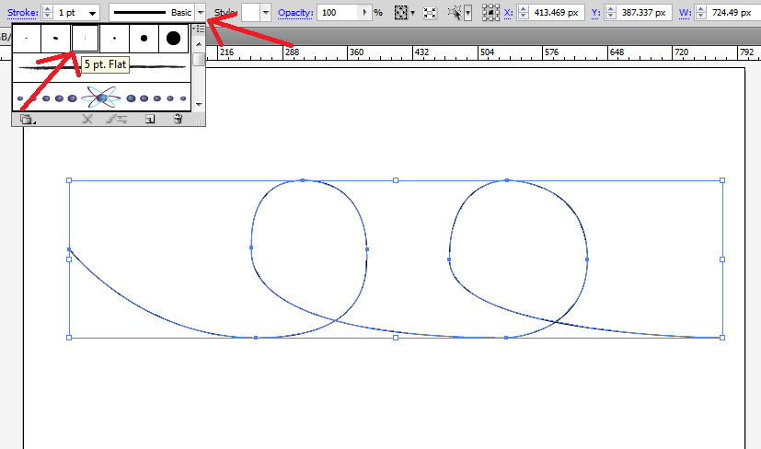The width and height of the screenshot is (761, 449).
Task: Click the 1 pt stroke weight field
Action: coord(70,13)
